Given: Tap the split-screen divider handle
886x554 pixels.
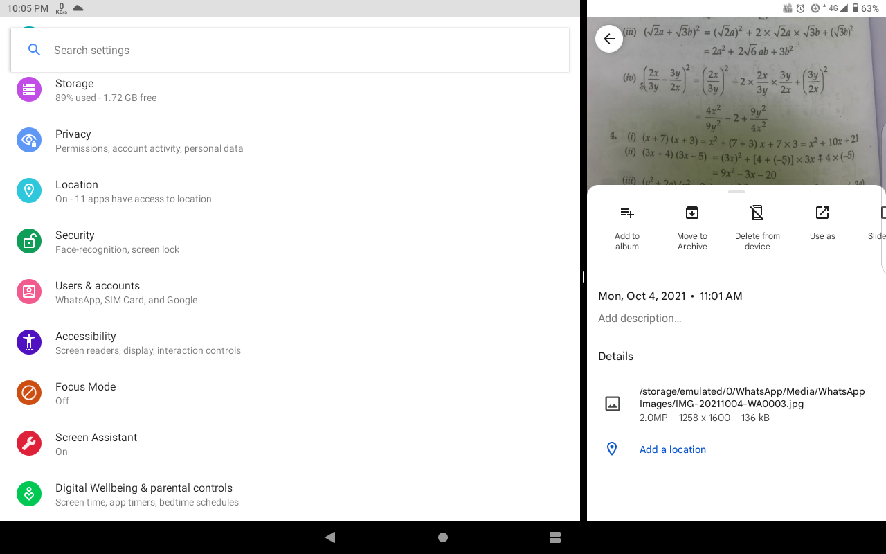Looking at the screenshot, I should click(584, 277).
